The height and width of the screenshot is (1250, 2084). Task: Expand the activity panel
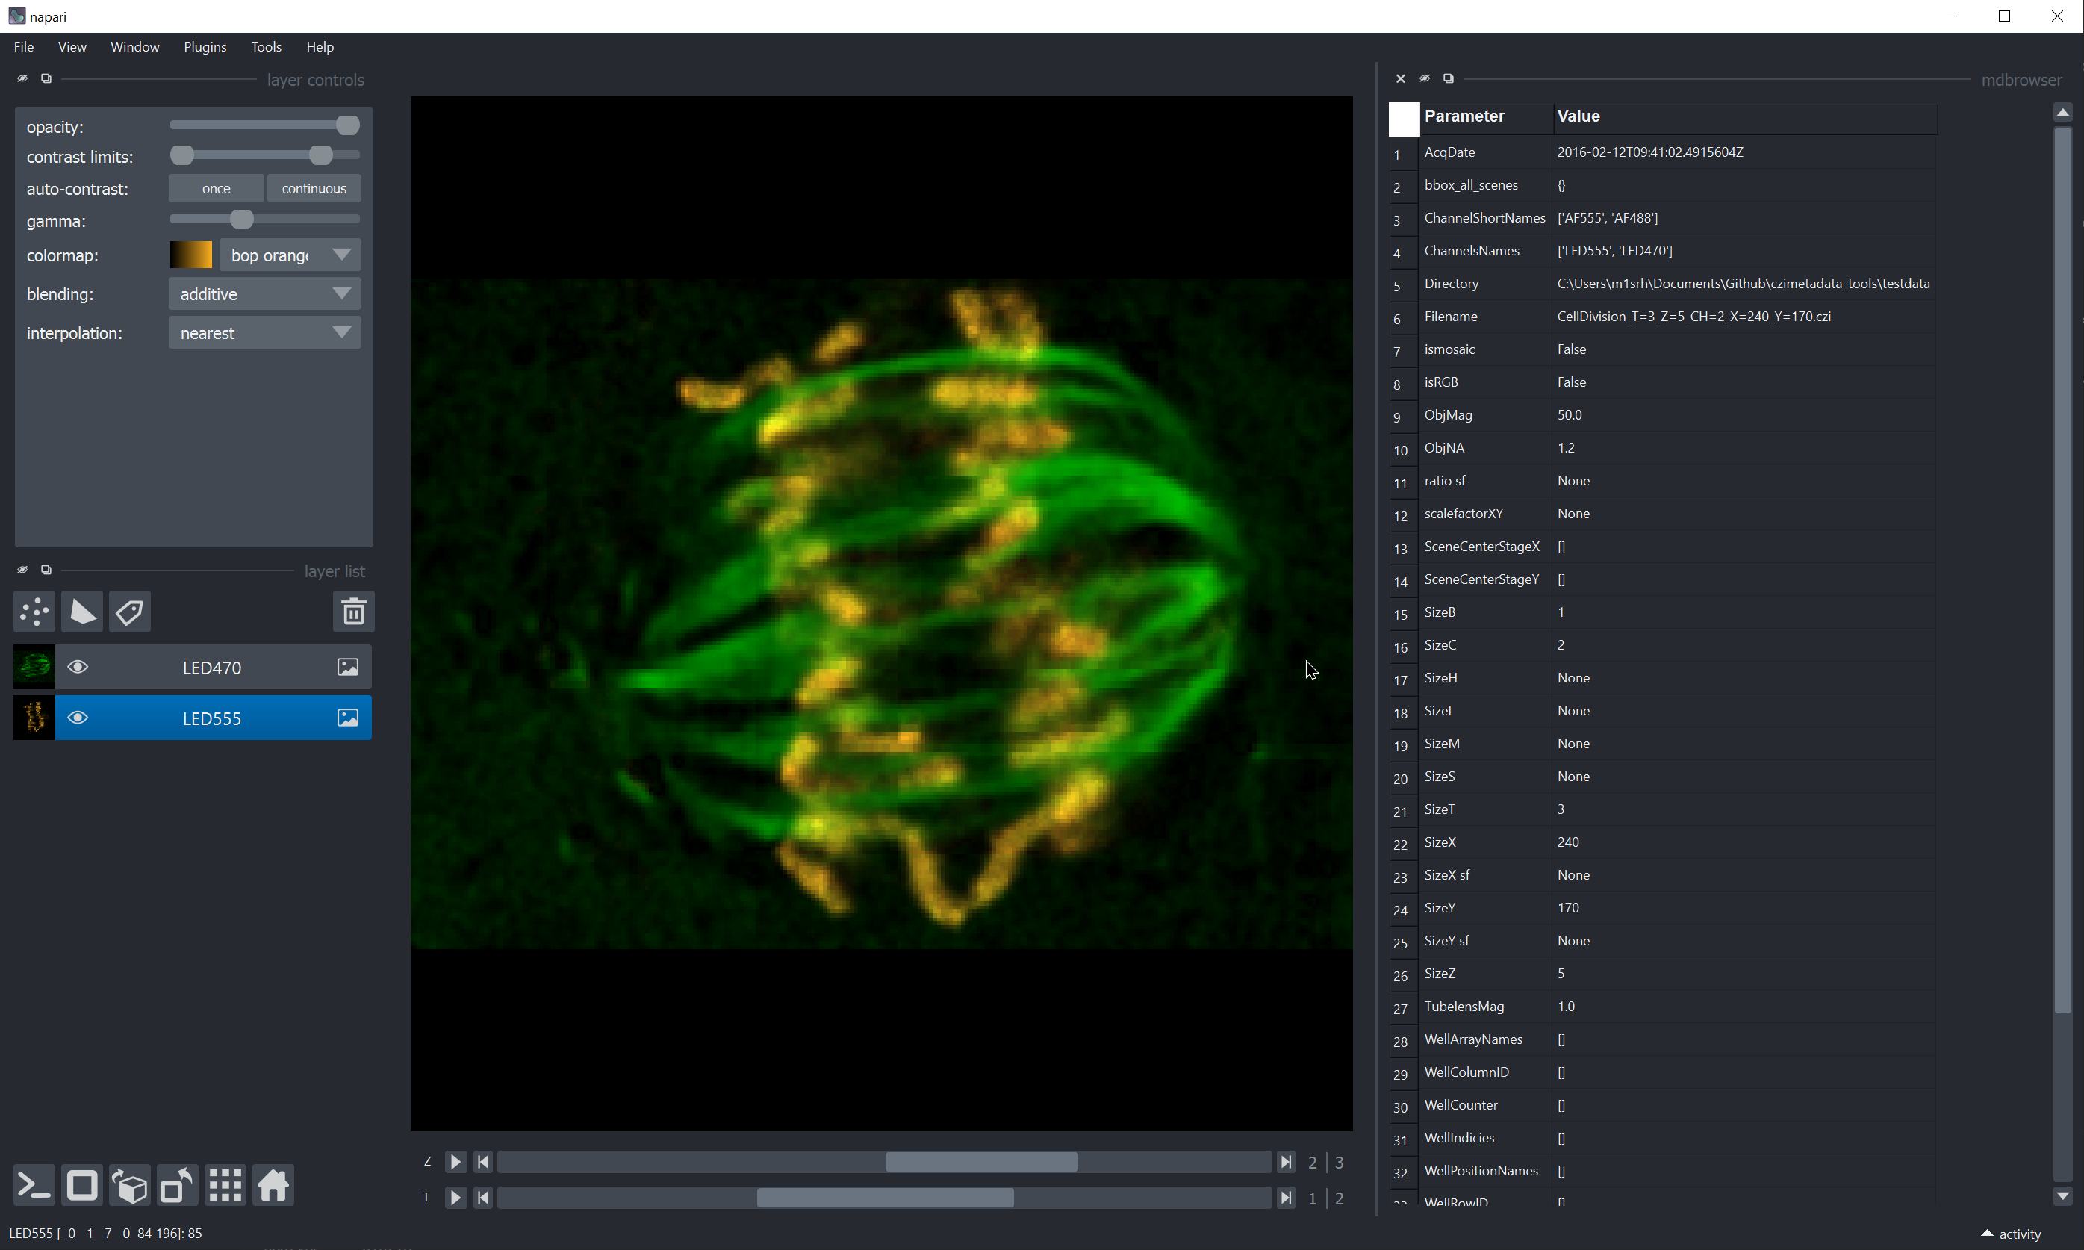point(2011,1233)
